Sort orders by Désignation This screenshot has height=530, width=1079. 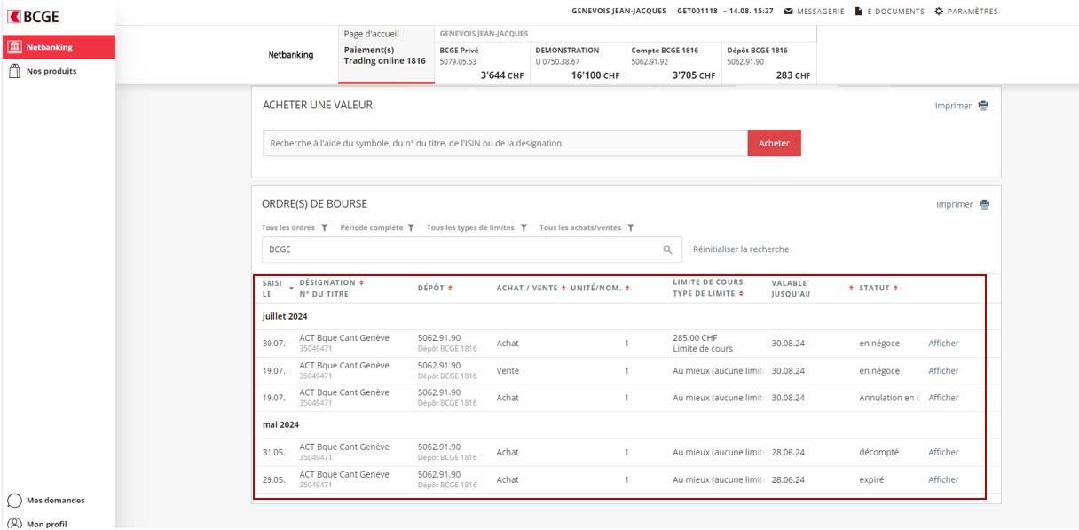click(x=331, y=283)
